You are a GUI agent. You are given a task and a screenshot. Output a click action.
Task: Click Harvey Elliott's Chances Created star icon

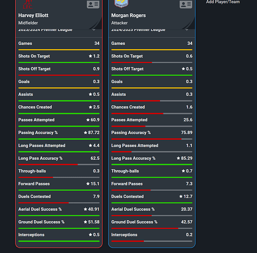[x=90, y=107]
